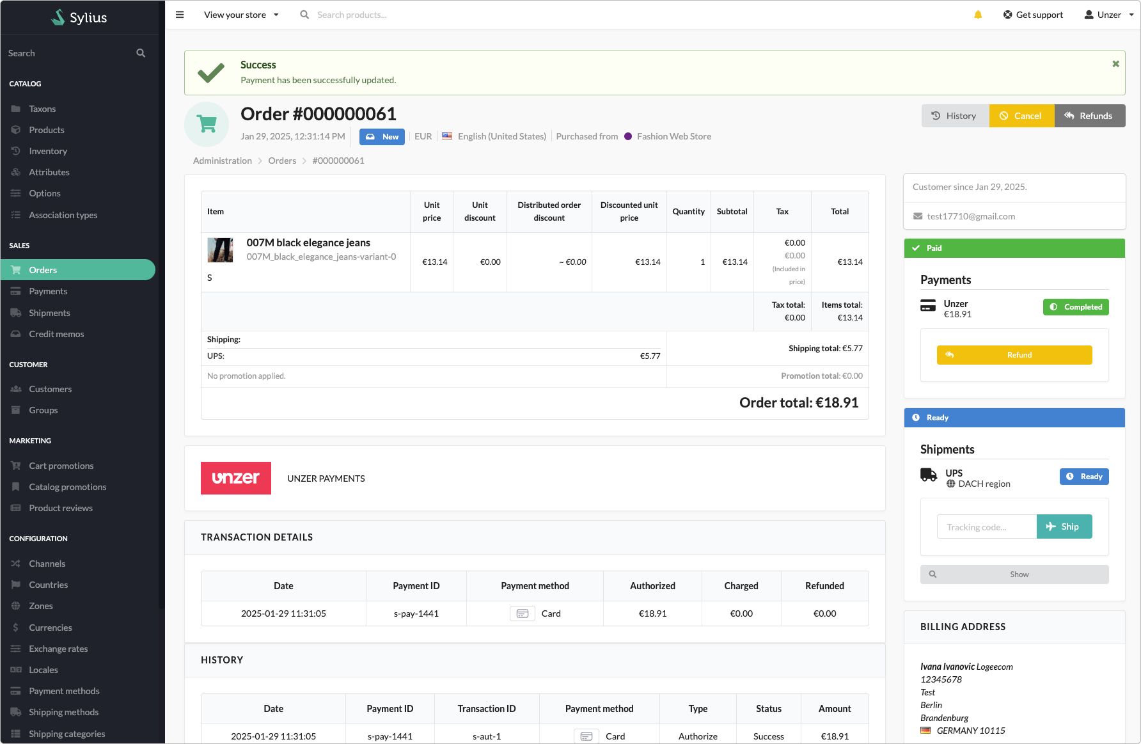Open Payment methods in sidebar

[x=64, y=691]
